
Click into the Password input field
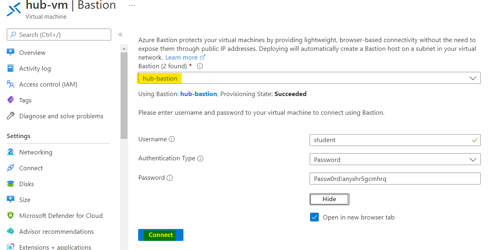[395, 179]
